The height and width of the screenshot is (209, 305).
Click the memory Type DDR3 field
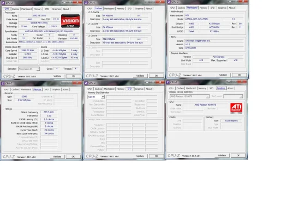pyautogui.click(x=24, y=97)
